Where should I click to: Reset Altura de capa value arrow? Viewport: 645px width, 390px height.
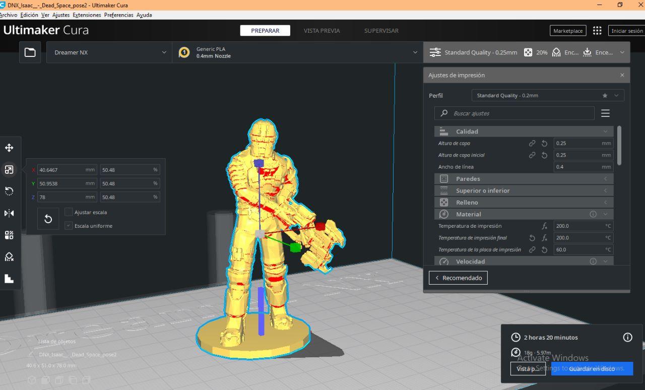[x=544, y=144]
